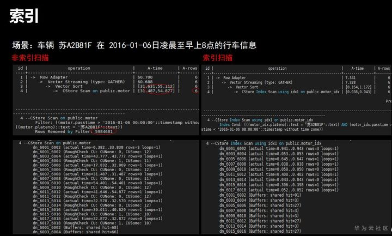The image size is (392, 236).
Task: Click the red heading "索引扫描"
Action: tap(217, 58)
